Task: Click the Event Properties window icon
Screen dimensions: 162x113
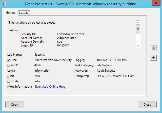Action: [x=5, y=4]
